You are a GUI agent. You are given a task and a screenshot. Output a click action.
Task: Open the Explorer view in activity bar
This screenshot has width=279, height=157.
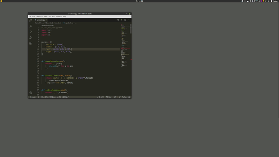31,21
